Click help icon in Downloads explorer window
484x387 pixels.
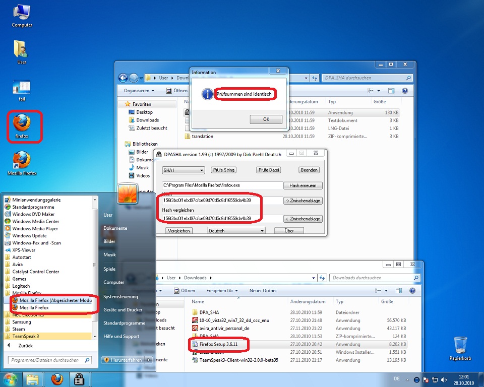point(412,290)
